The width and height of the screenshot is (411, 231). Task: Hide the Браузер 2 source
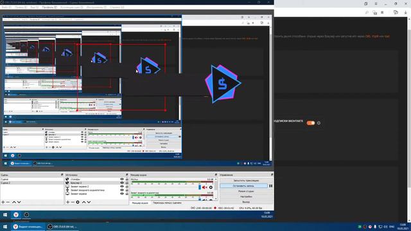(122, 183)
